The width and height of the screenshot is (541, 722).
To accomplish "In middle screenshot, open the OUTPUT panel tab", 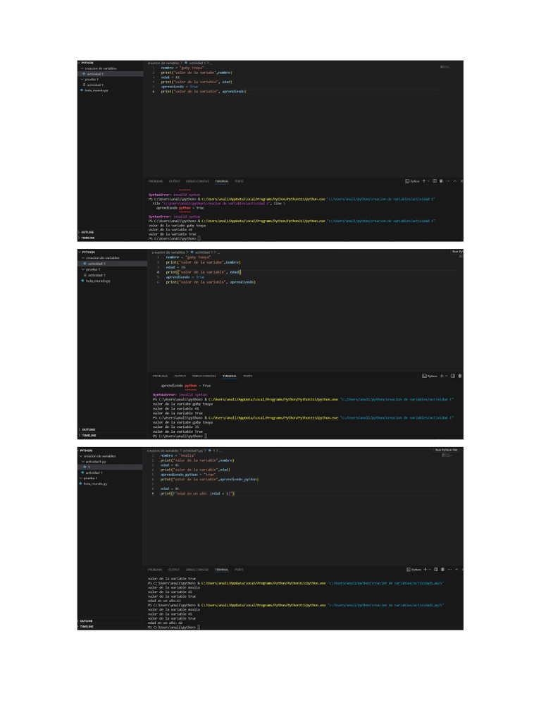I will tap(180, 376).
